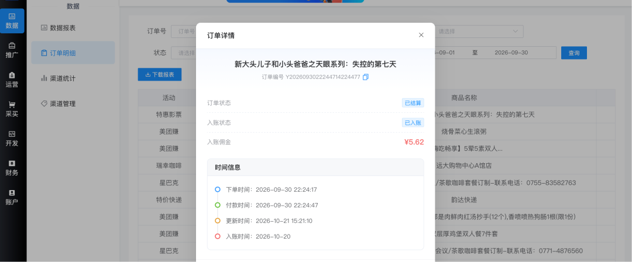Click order number Y2026093022244714224477 text
632x262 pixels.
click(323, 77)
